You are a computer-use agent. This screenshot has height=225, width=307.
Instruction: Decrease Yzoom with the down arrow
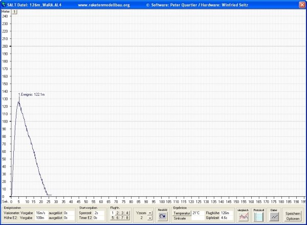point(150,218)
